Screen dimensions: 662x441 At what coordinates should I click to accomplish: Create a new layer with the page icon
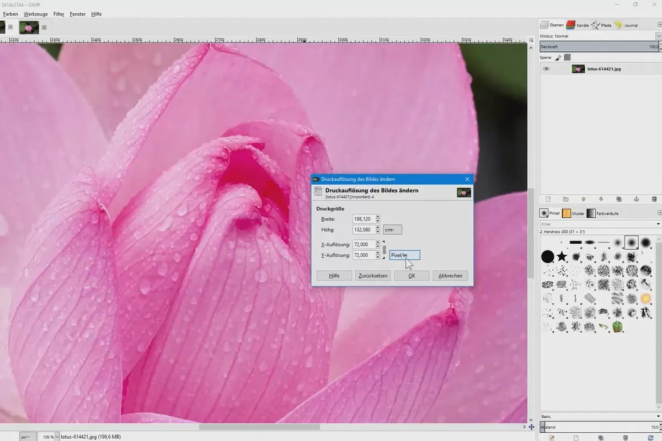pos(548,199)
